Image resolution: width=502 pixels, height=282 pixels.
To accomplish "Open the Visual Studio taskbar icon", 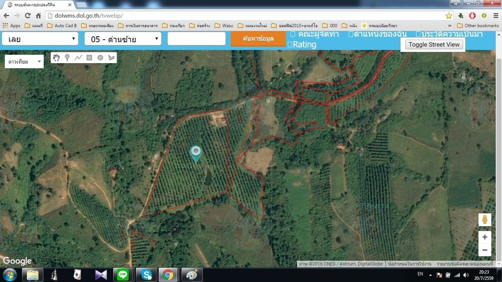I will click(x=100, y=275).
